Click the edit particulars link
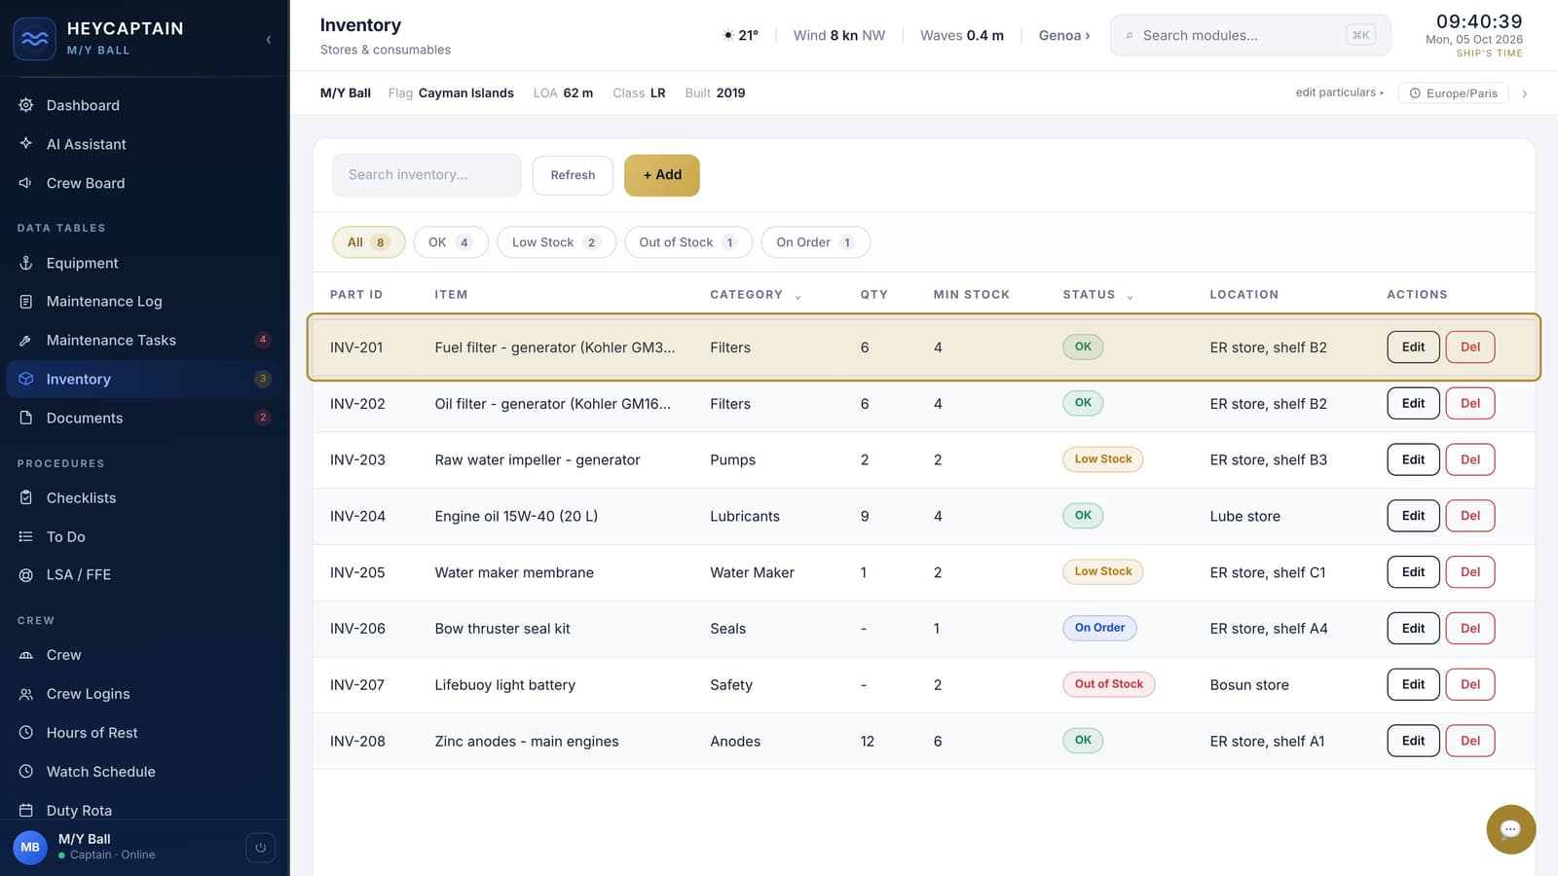This screenshot has height=876, width=1558. (x=1339, y=92)
